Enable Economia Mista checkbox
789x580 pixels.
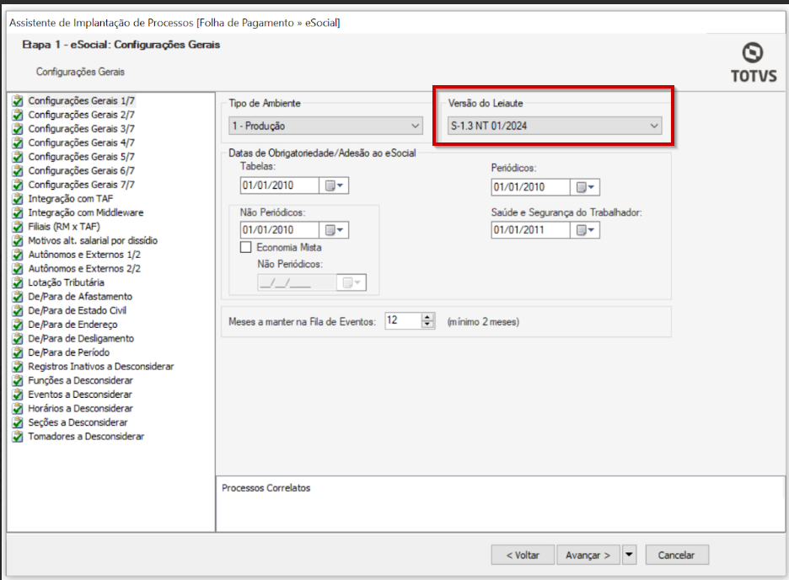[x=245, y=248]
